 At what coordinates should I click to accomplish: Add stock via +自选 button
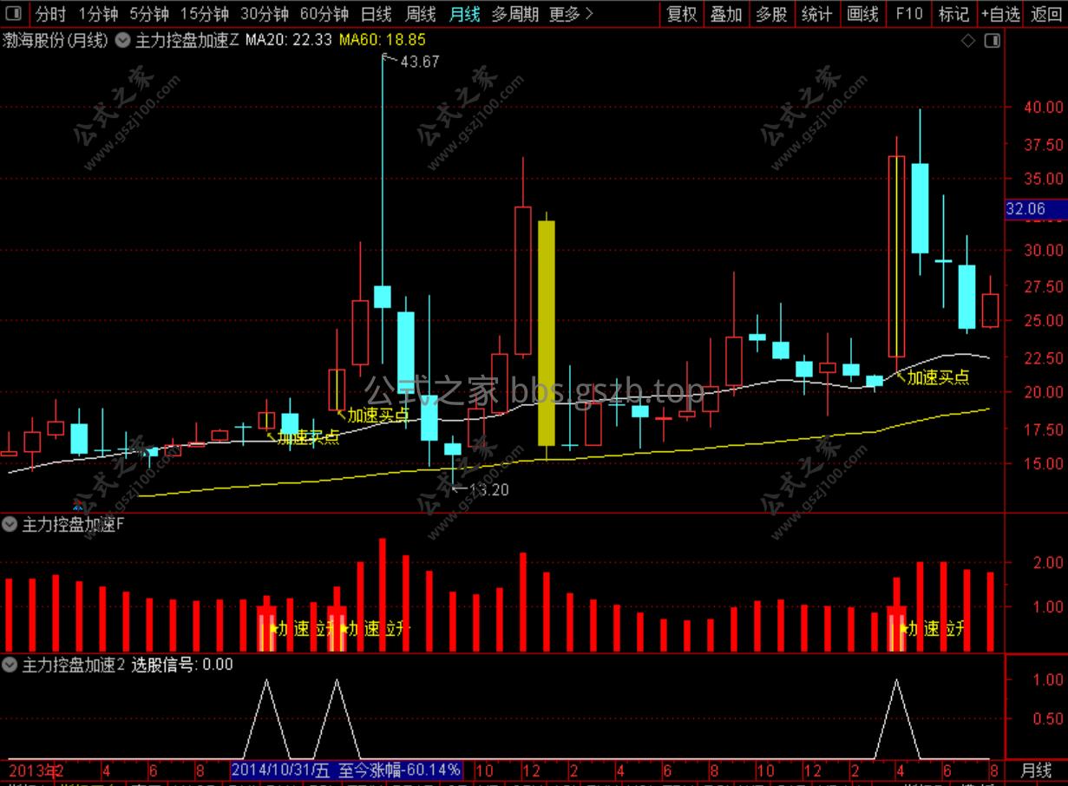coord(1000,14)
